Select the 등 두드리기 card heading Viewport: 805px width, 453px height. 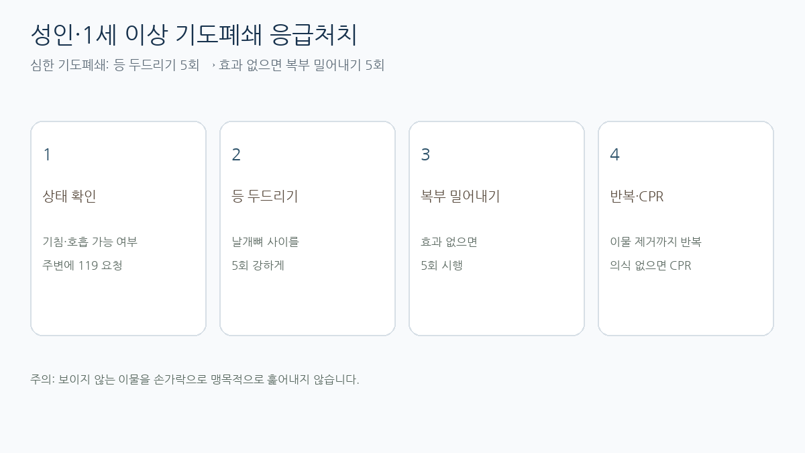[x=265, y=197]
